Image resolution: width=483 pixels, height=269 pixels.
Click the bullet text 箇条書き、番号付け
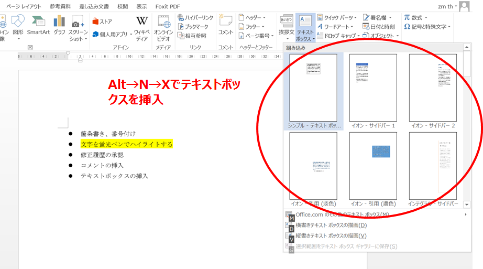pos(108,134)
